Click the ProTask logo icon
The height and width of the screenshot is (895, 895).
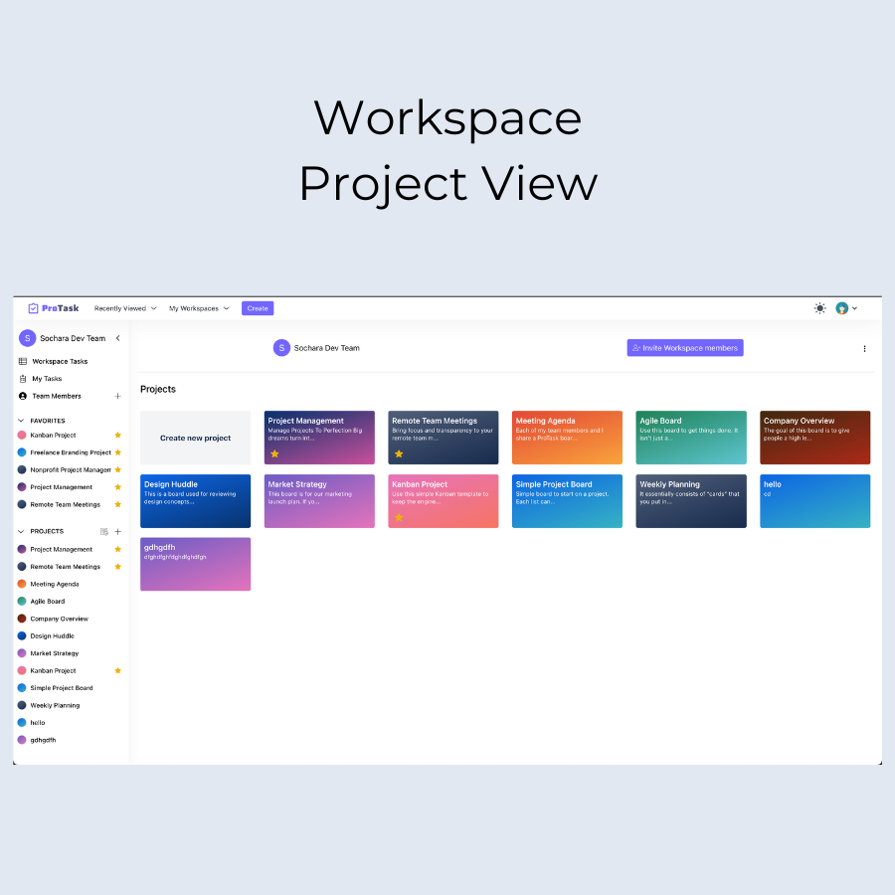click(34, 308)
